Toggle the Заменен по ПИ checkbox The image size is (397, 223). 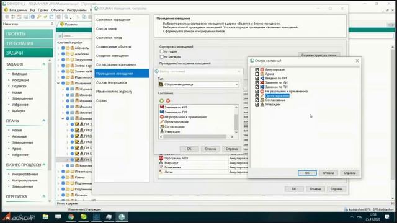click(257, 87)
